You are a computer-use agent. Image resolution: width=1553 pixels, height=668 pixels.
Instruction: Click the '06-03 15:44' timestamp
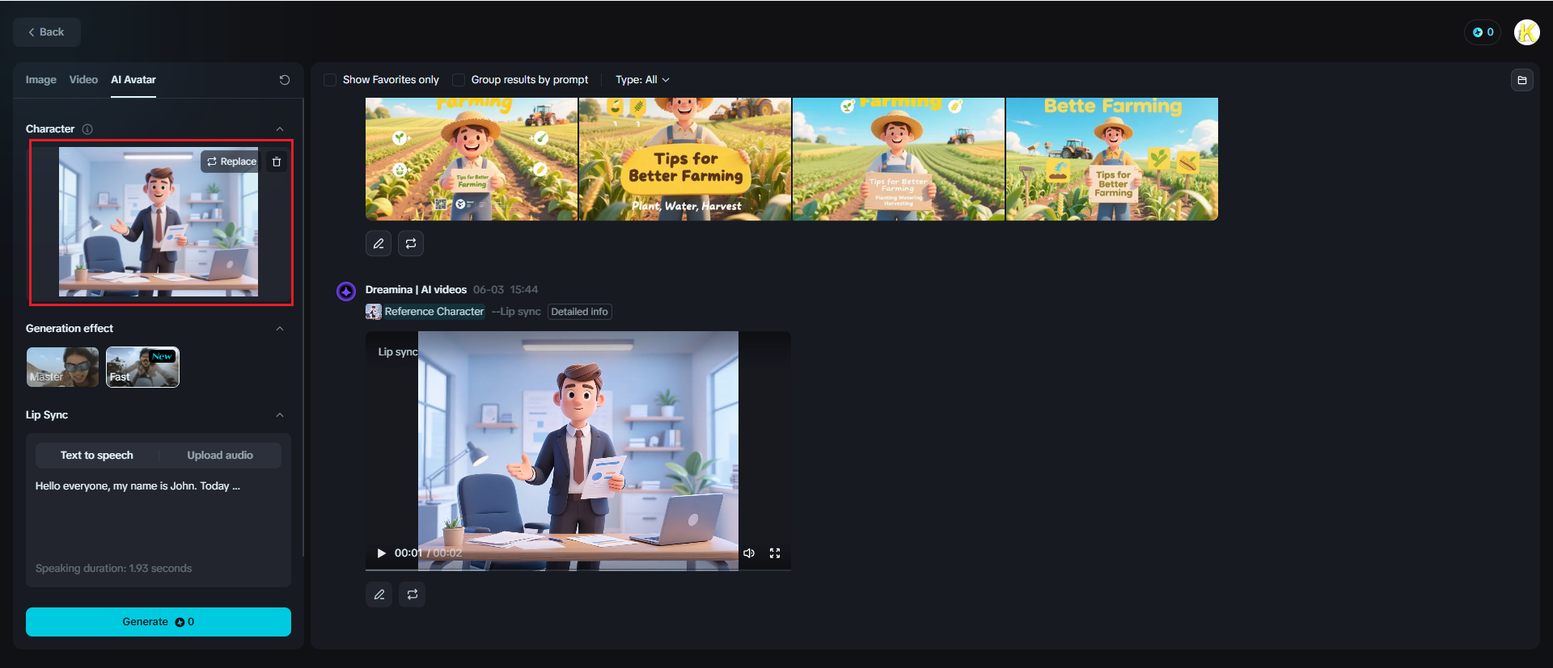pos(506,290)
